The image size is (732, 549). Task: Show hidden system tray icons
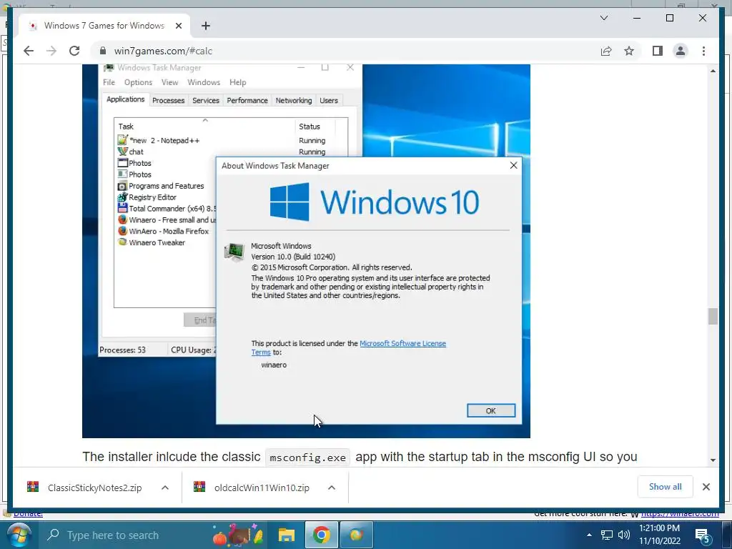pos(589,535)
